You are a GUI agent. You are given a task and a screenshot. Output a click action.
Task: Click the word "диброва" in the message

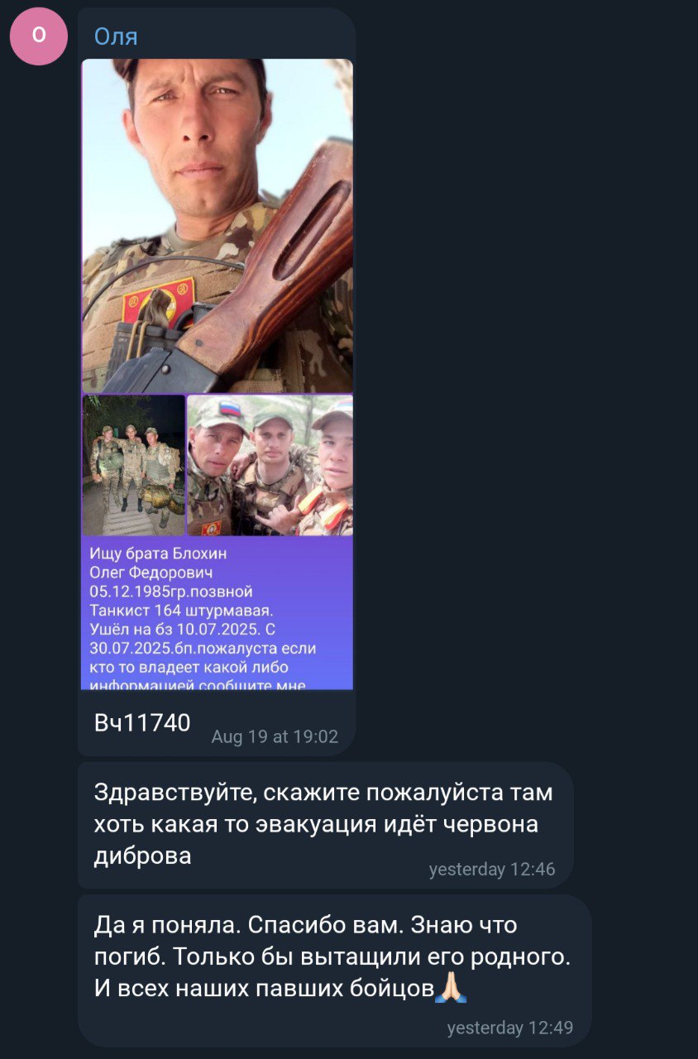[x=142, y=855]
